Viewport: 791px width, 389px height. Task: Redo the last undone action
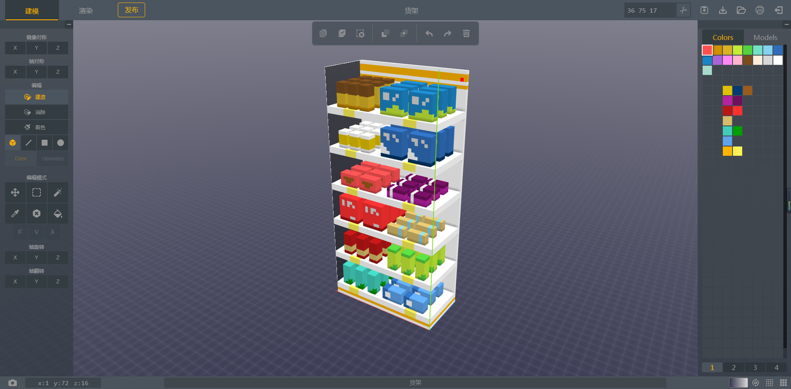tap(448, 33)
